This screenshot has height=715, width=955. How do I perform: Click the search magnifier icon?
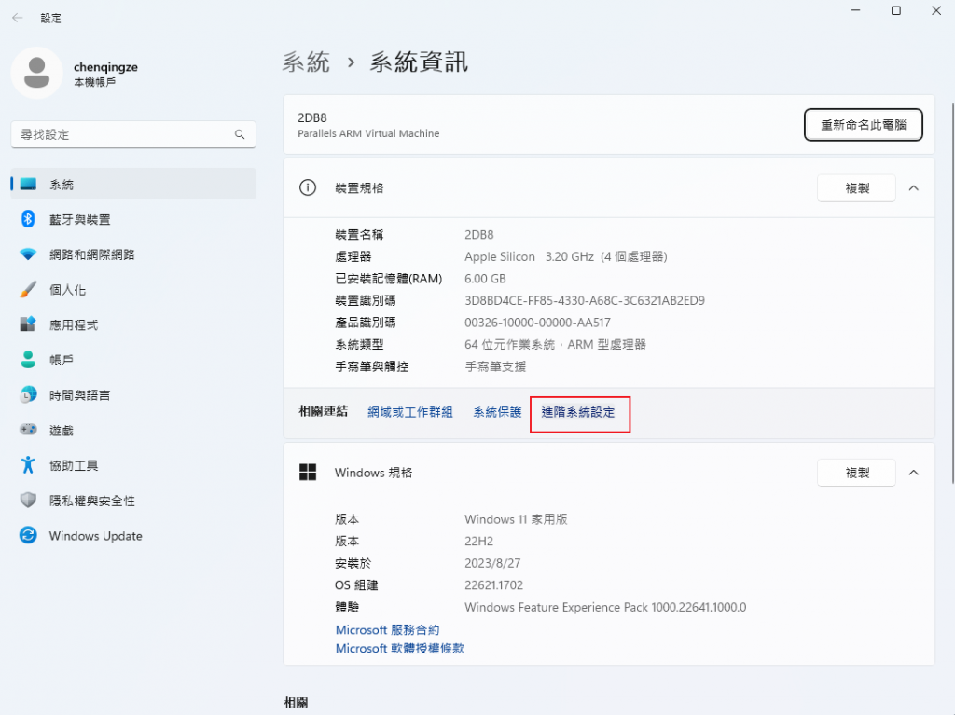click(240, 134)
